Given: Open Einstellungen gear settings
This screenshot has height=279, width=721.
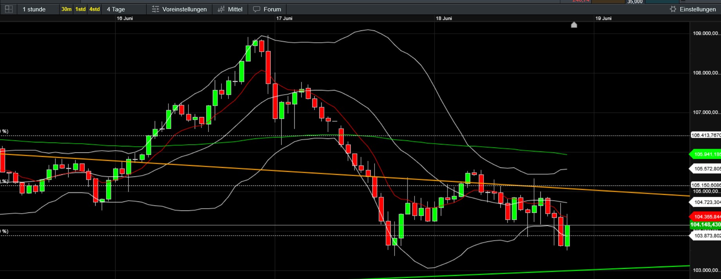Looking at the screenshot, I should click(x=693, y=9).
